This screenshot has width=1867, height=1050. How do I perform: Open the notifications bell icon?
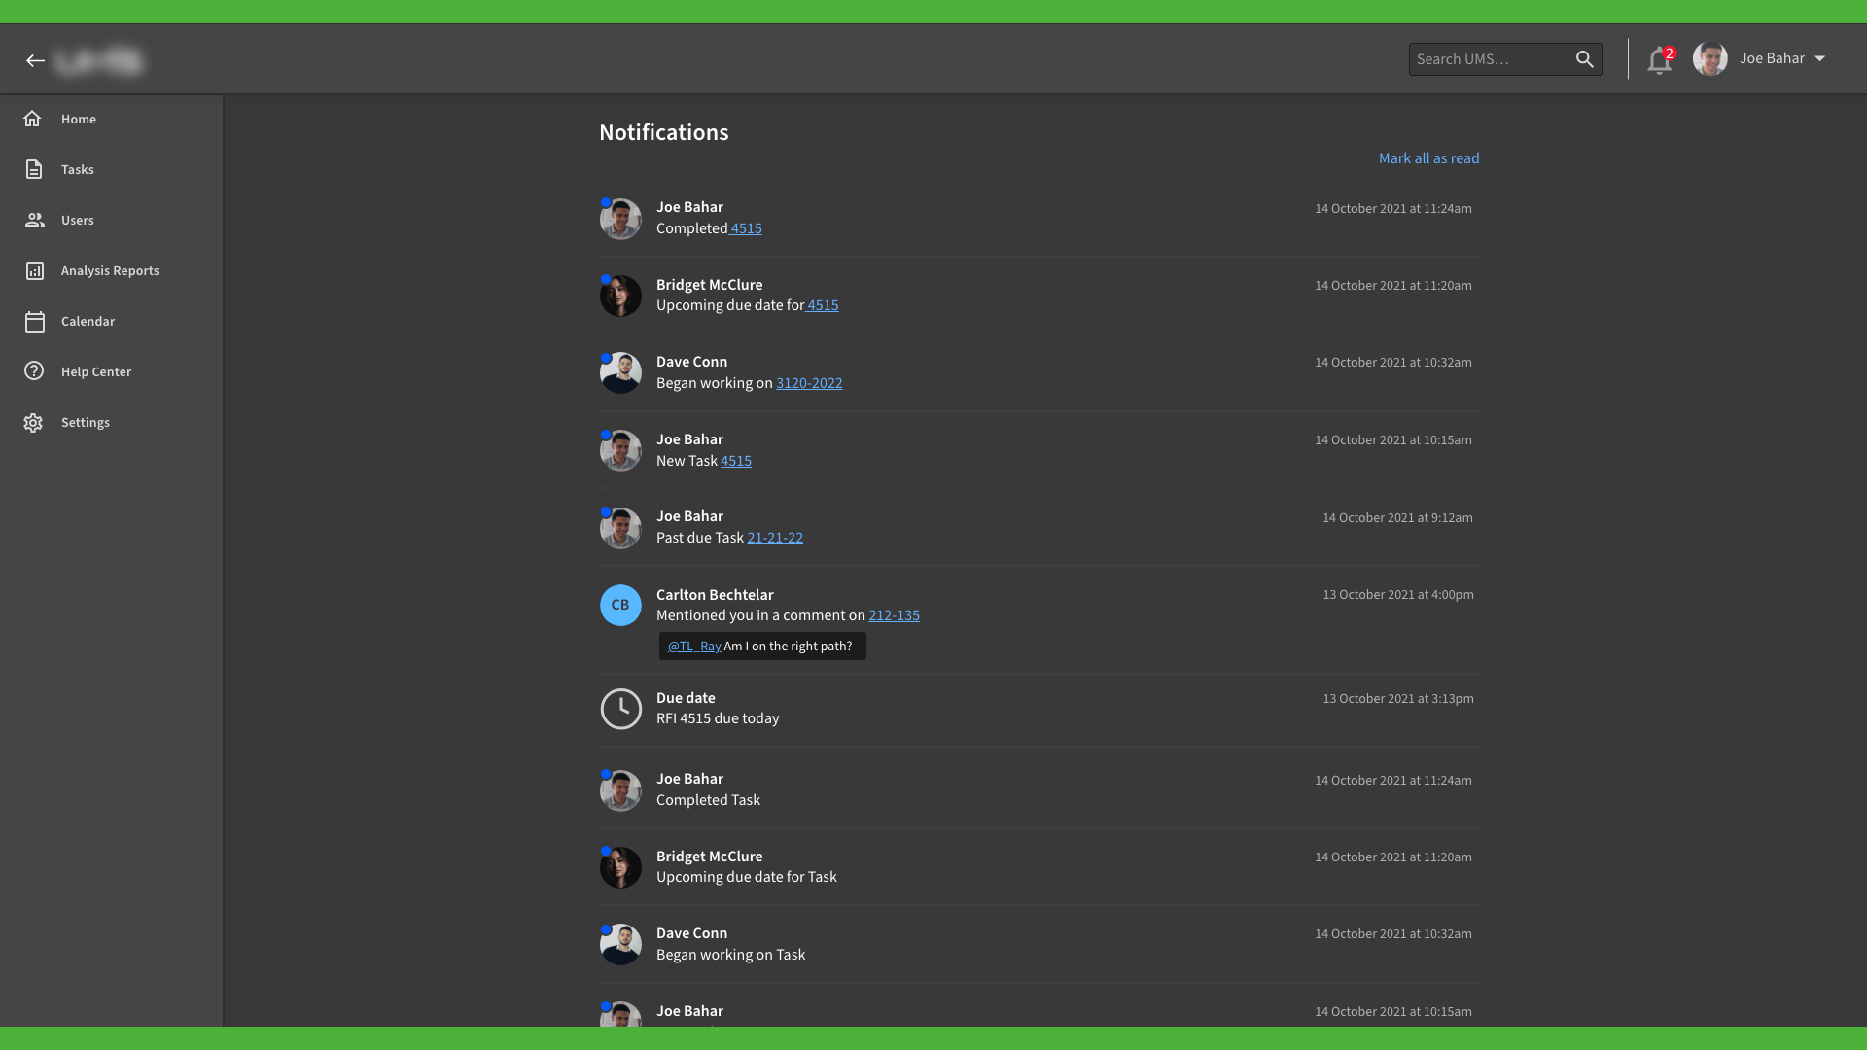(1659, 60)
